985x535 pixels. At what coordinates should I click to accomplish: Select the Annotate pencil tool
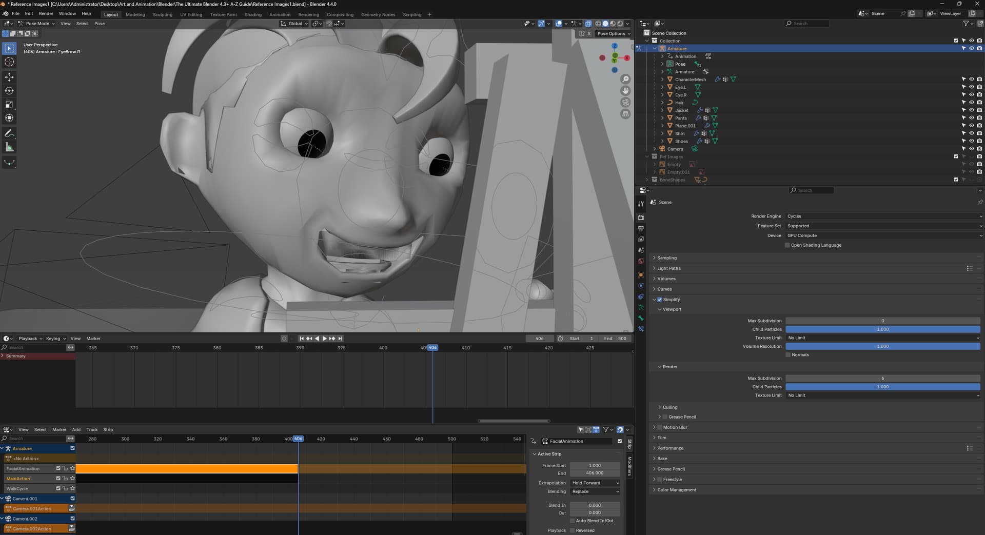coord(9,133)
